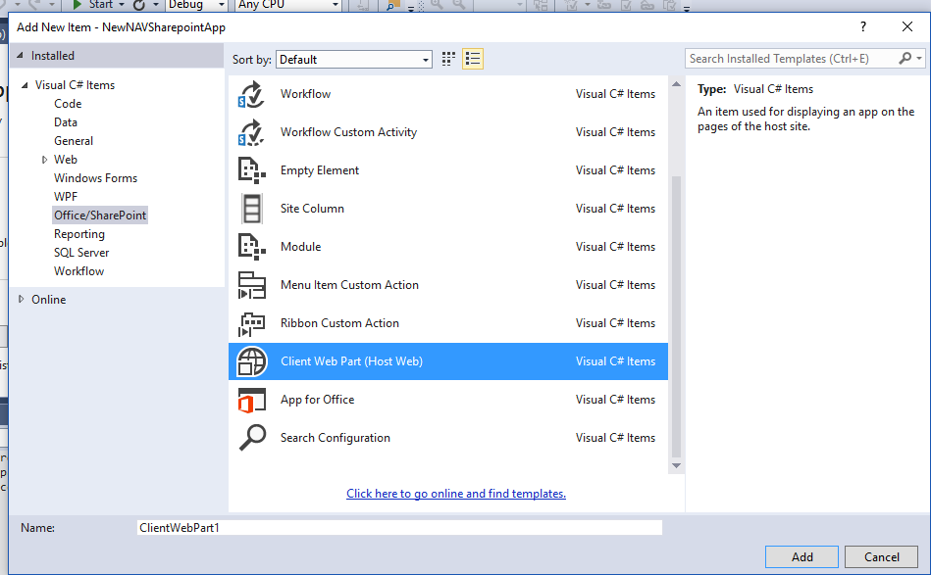This screenshot has height=575, width=931.
Task: Select the Workflow template icon
Action: pyautogui.click(x=251, y=94)
